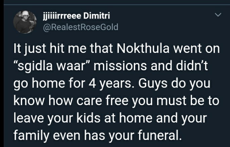Click the bucket hat in the avatar photo
230x147 pixels.
point(26,14)
